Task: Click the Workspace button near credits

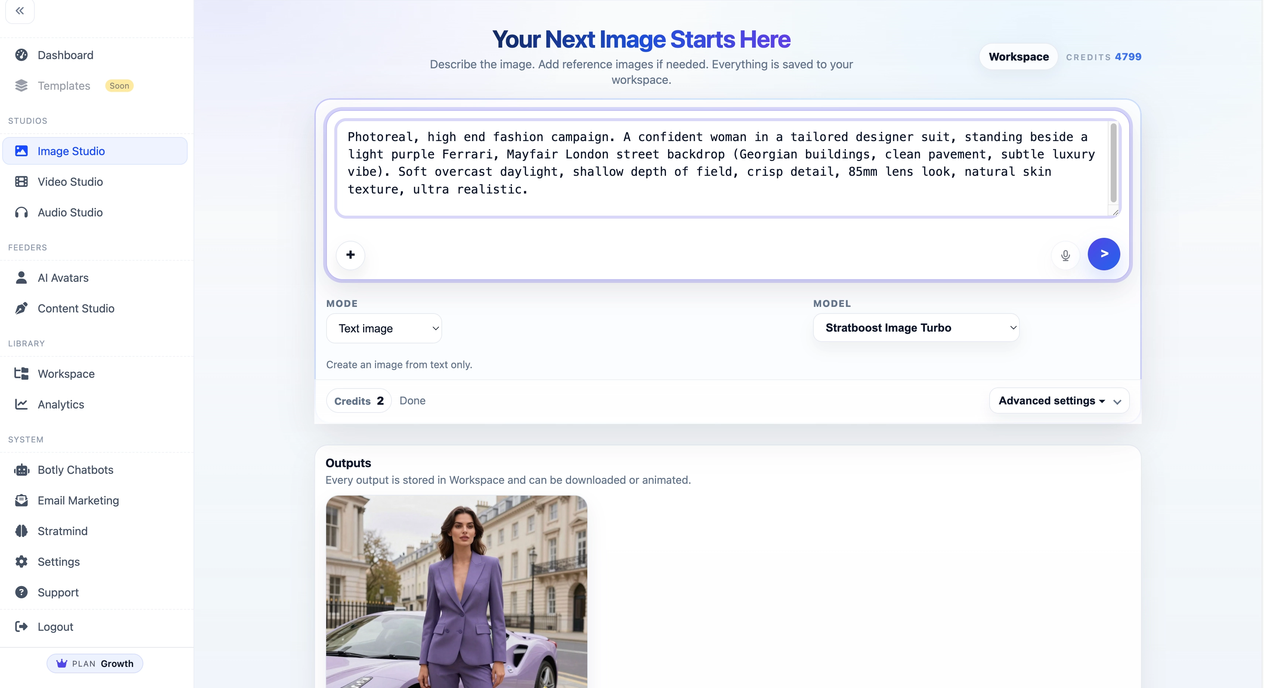Action: (x=1018, y=57)
